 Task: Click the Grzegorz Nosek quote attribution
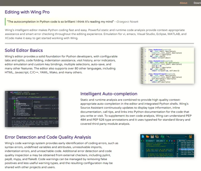point(127,22)
